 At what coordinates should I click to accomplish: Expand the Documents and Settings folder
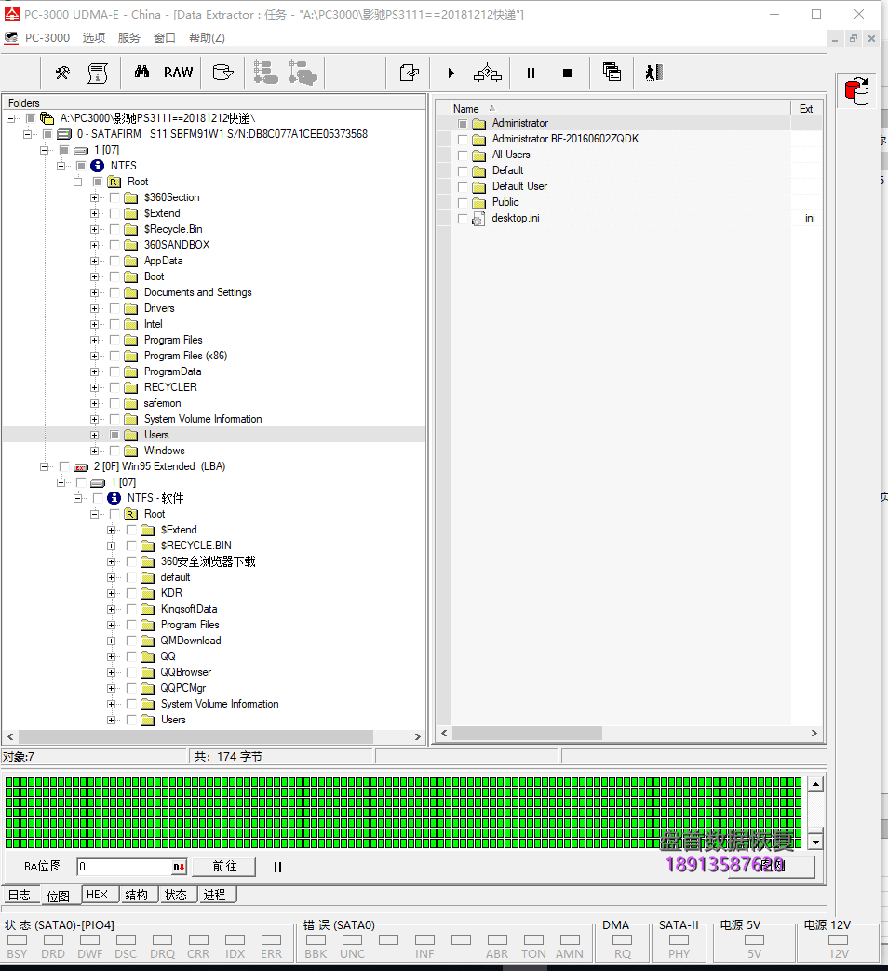click(94, 292)
